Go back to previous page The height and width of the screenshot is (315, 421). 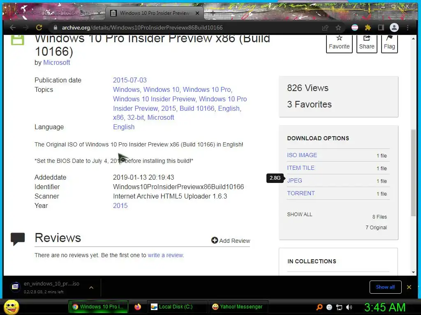(13, 27)
